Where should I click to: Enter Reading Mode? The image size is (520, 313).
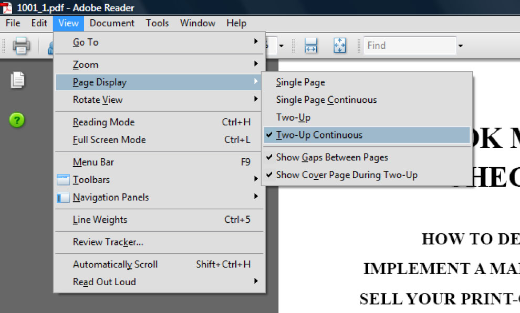point(103,122)
